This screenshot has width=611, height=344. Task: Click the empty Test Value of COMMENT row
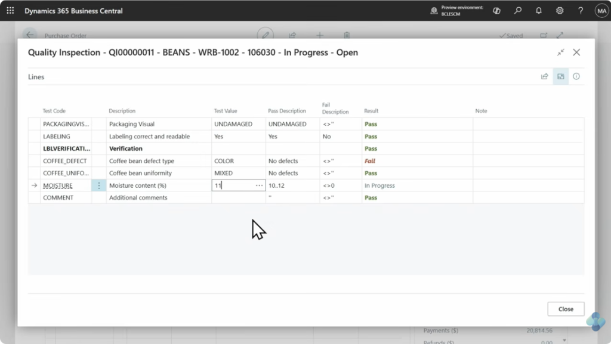[x=239, y=198]
